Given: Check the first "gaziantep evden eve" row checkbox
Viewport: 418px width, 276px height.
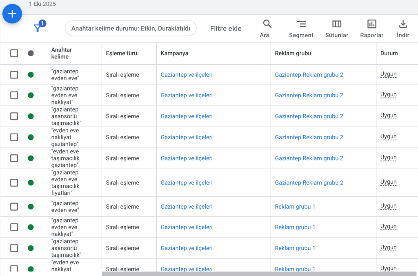Looking at the screenshot, I should (14, 75).
